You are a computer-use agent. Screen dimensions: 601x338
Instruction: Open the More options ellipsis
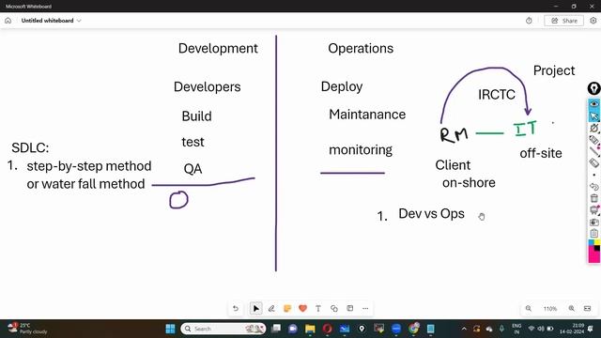coord(365,309)
